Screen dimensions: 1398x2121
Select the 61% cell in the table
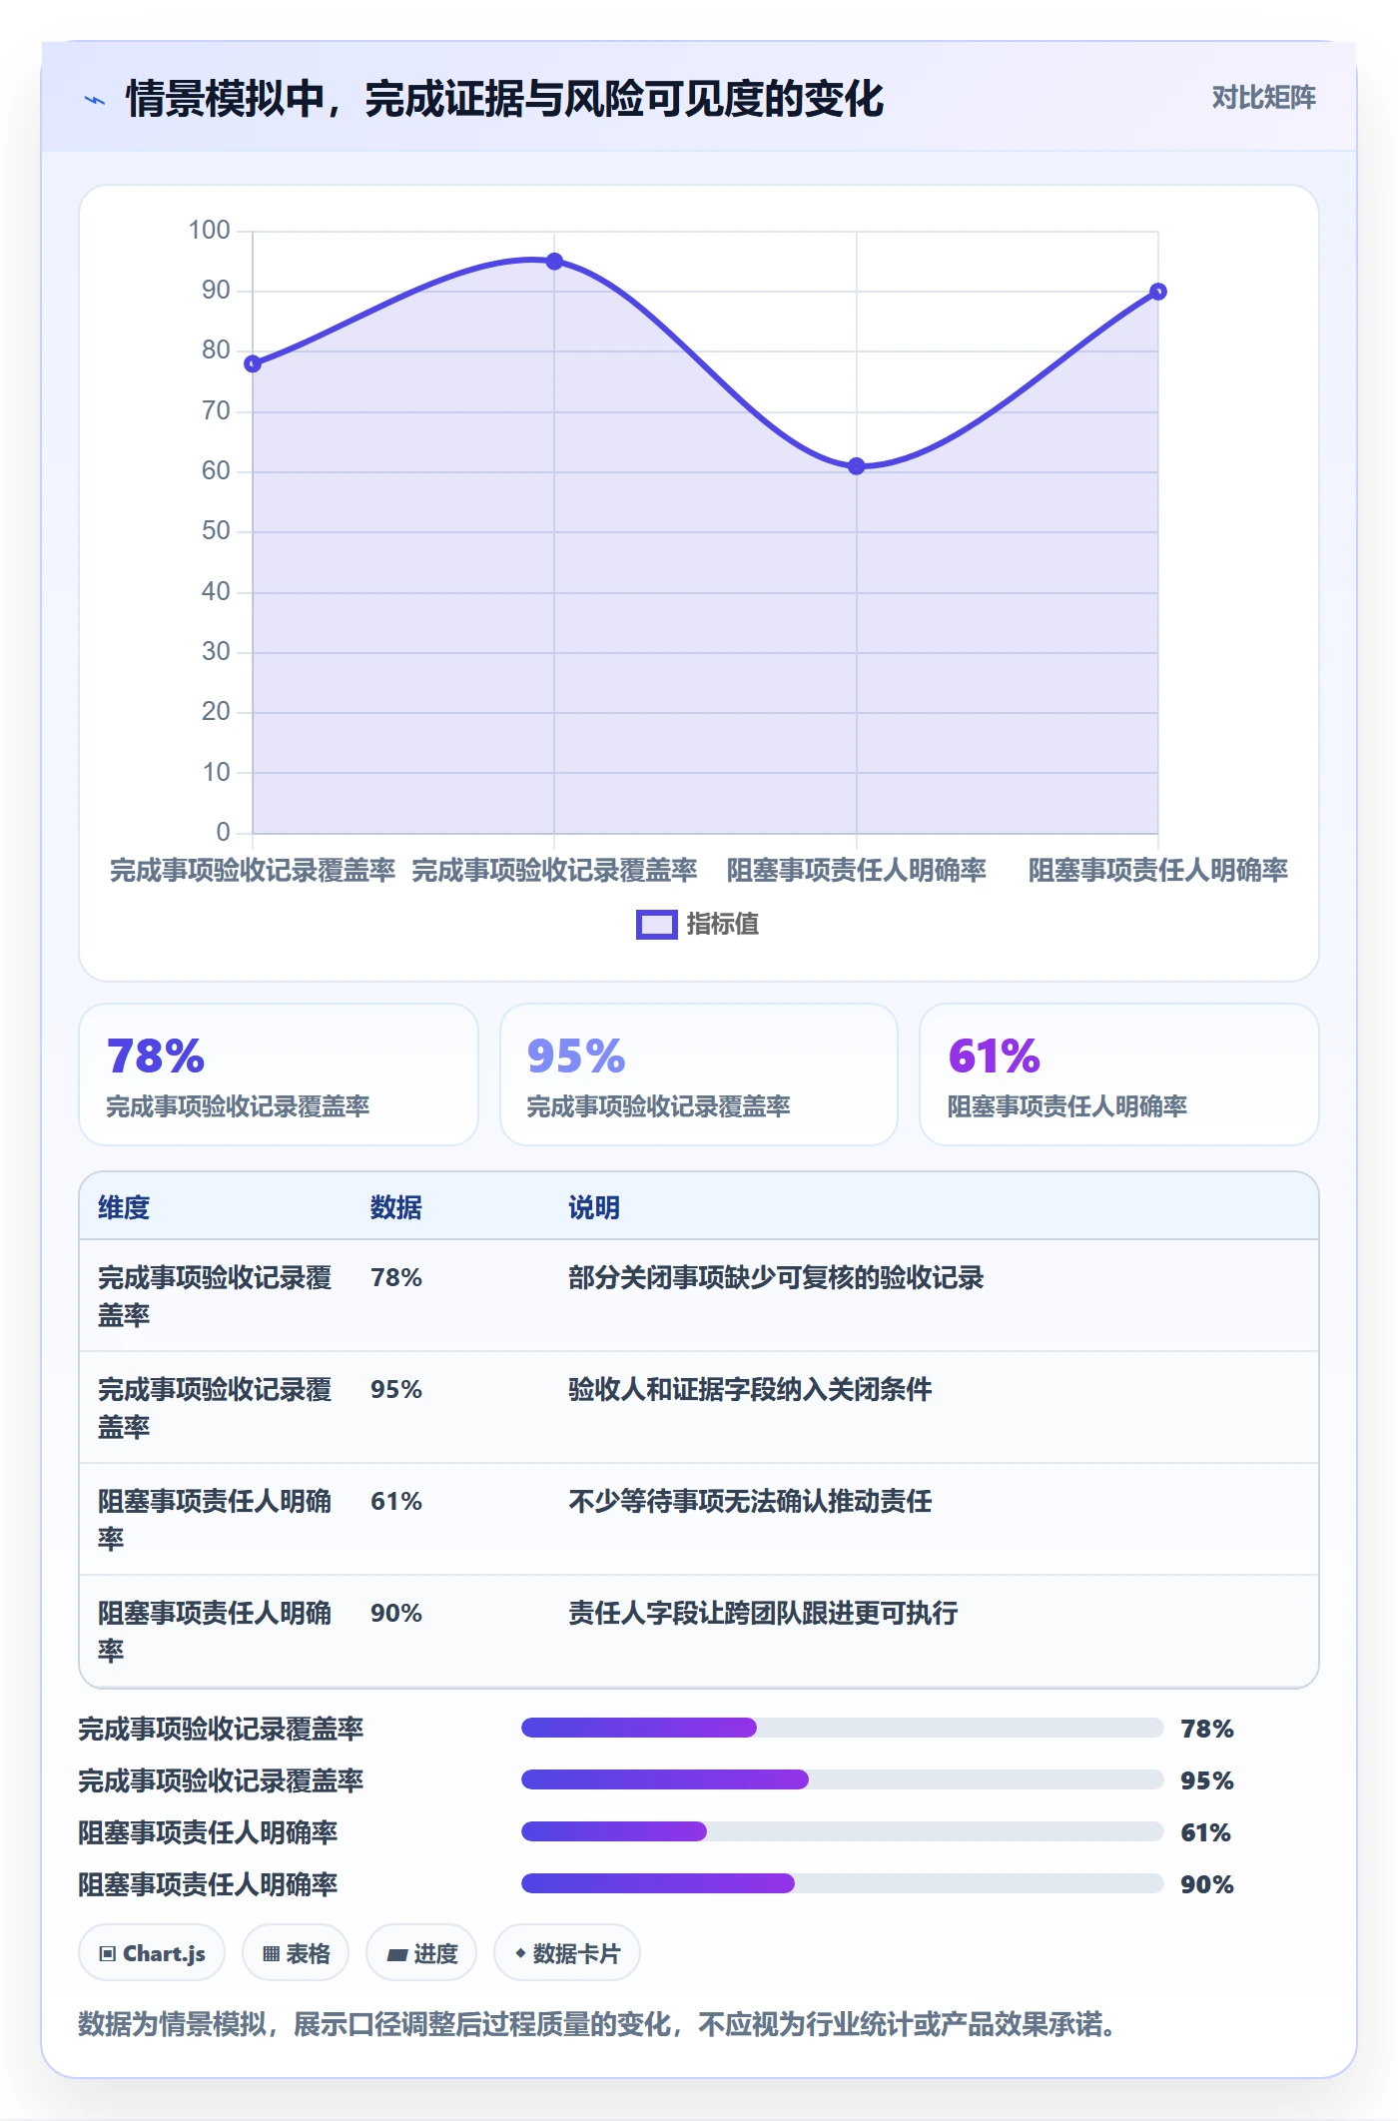[396, 1501]
